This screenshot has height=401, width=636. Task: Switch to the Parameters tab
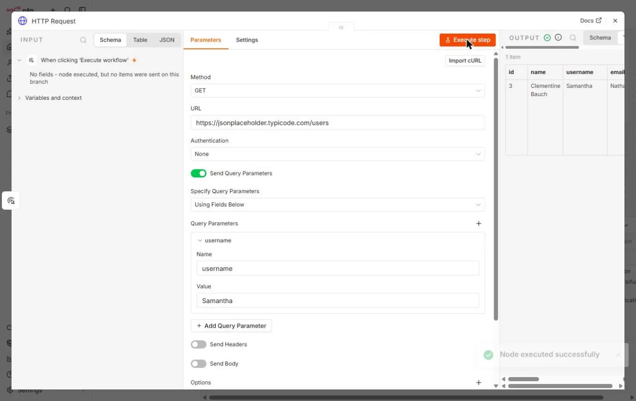(206, 40)
